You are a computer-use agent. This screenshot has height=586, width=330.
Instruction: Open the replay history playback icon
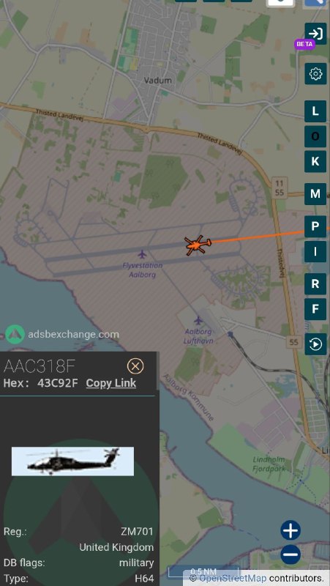315,344
